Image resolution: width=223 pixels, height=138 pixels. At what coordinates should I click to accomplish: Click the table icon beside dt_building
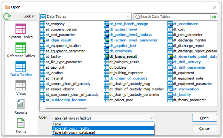106,67
